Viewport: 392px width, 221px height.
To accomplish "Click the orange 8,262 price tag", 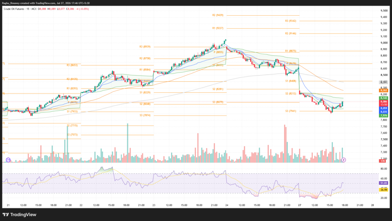I will tap(384, 90).
